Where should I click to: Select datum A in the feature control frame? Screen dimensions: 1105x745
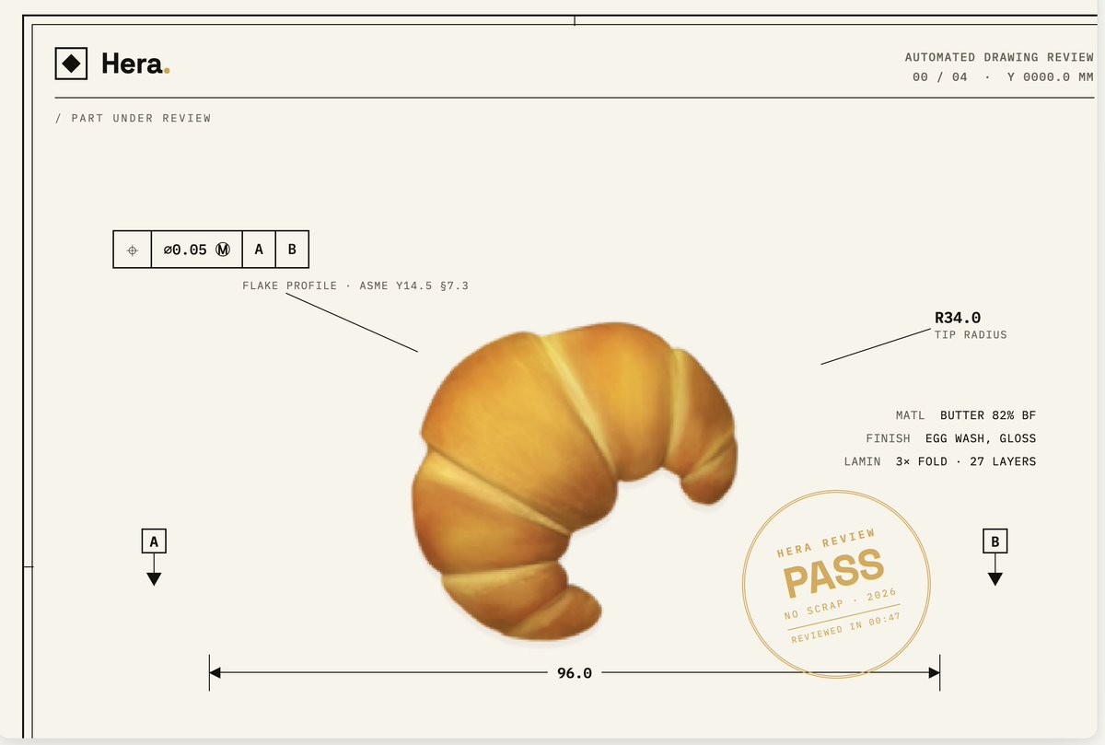coord(259,250)
